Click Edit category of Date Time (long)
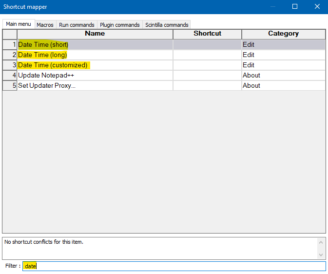The image size is (328, 274). [x=284, y=55]
